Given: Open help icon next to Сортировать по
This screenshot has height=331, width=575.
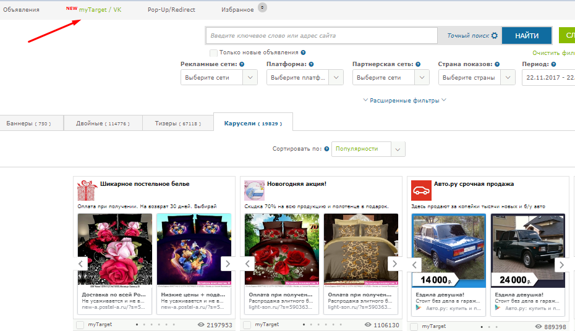Looking at the screenshot, I should (326, 149).
